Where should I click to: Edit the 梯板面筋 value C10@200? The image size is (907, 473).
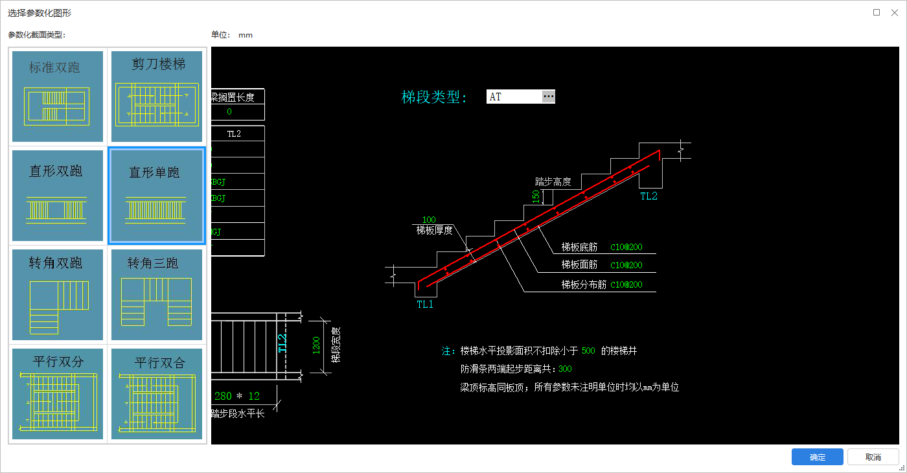626,265
